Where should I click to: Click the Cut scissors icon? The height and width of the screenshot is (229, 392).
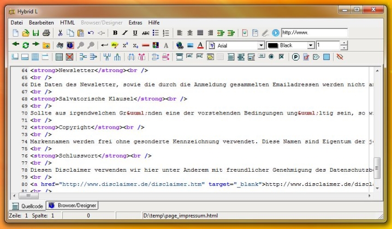61,33
